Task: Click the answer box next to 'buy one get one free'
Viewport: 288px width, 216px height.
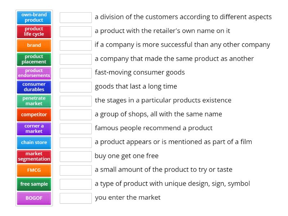Action: point(76,156)
